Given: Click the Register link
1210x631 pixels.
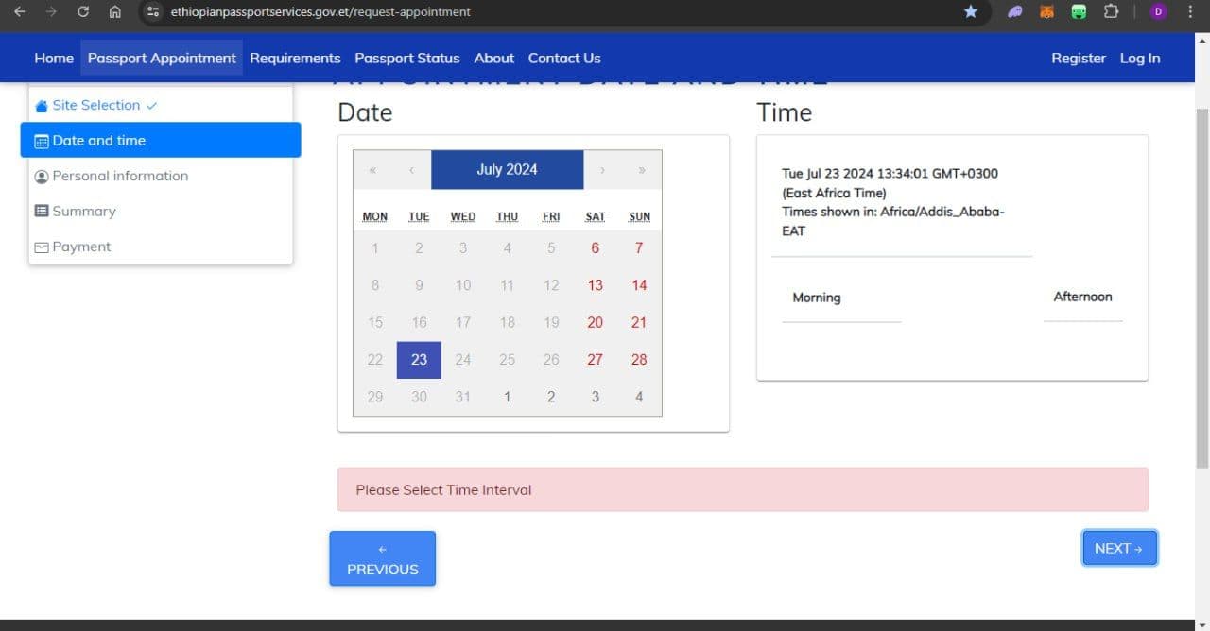Looking at the screenshot, I should pos(1079,58).
